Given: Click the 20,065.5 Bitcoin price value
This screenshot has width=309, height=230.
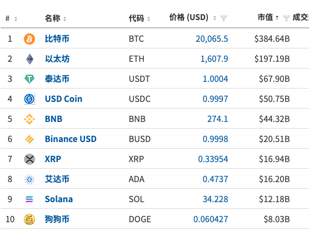Looking at the screenshot, I should click(212, 39).
